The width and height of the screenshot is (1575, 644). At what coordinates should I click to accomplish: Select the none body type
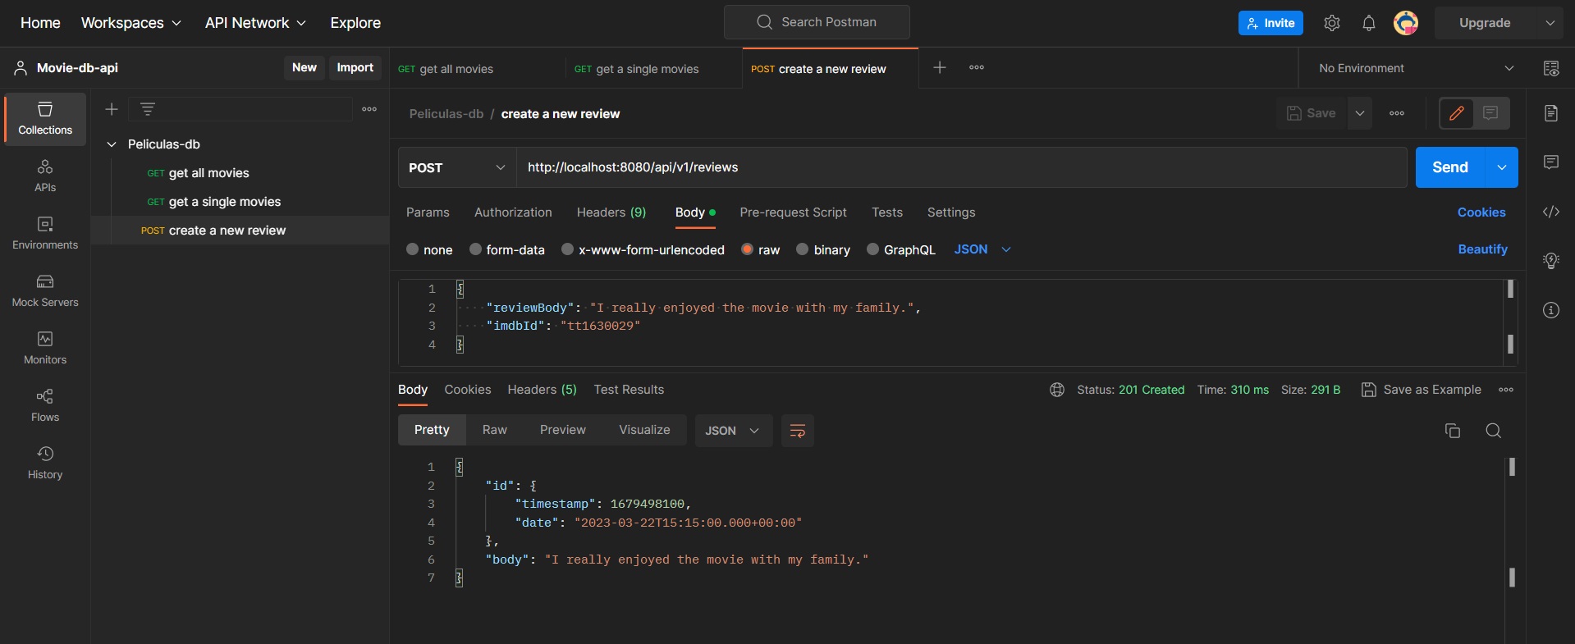(x=413, y=249)
